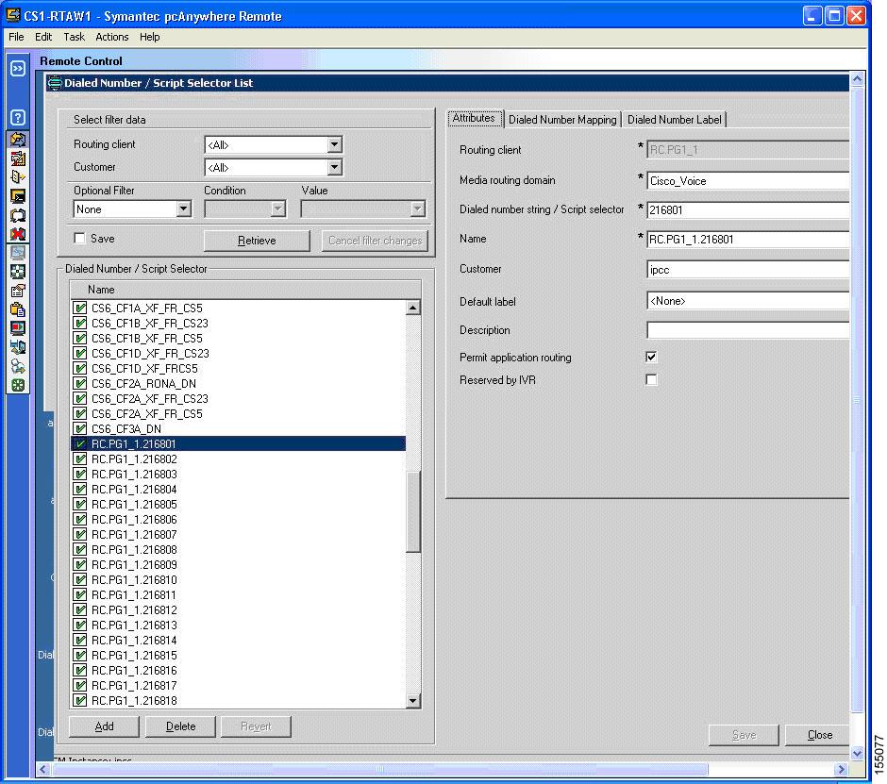The width and height of the screenshot is (887, 784).
Task: Switch to the Dialed Number Mapping tab
Action: (562, 120)
